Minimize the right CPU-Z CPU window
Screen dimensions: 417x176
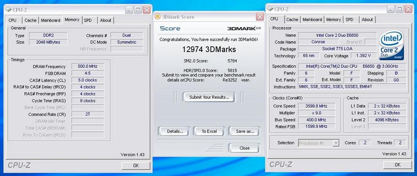point(391,9)
